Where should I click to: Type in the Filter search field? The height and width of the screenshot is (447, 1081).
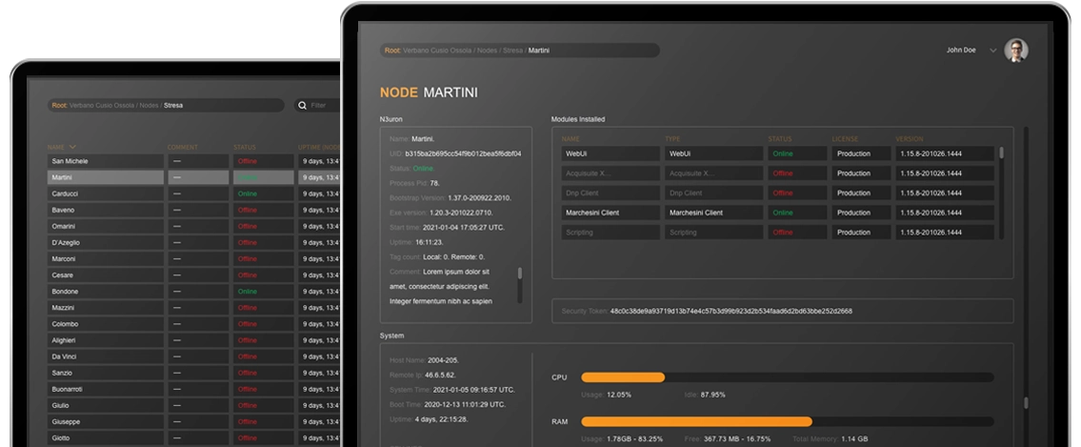click(x=324, y=106)
